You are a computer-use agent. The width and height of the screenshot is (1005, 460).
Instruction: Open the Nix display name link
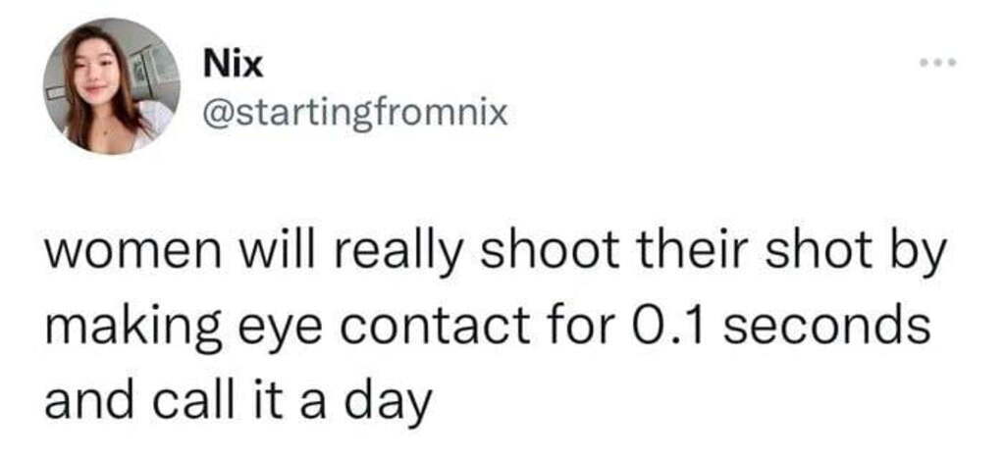(232, 66)
